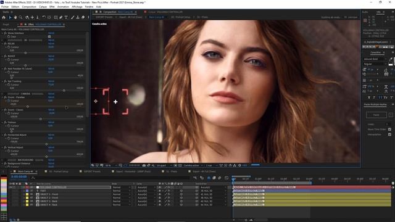Open parent dropdown for OBJECT 1 - Front layer
This screenshot has width=395, height=222.
tap(213, 194)
